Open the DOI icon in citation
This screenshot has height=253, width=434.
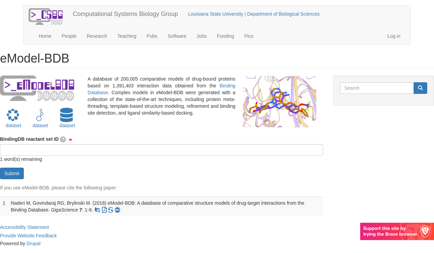click(117, 210)
